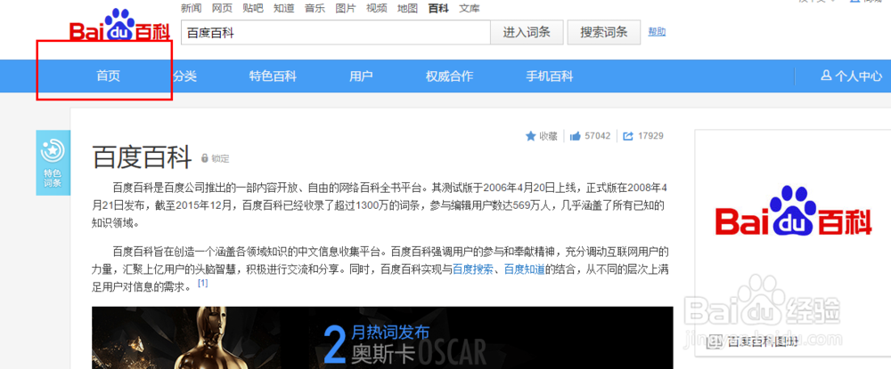Screen dimensions: 891x369
Task: Click the 个人中心 user icon
Action: point(826,76)
